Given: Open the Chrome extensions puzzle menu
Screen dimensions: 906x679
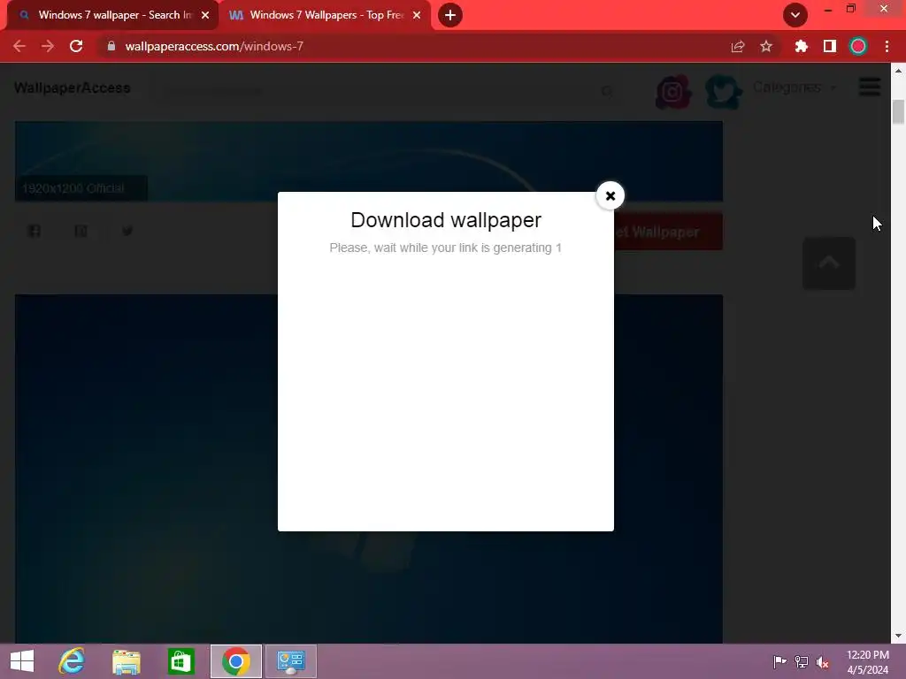Looking at the screenshot, I should click(x=801, y=46).
